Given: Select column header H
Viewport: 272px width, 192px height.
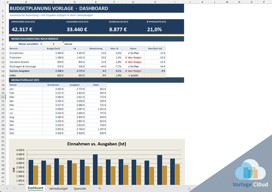Looking at the screenshot, I should (x=155, y=2).
